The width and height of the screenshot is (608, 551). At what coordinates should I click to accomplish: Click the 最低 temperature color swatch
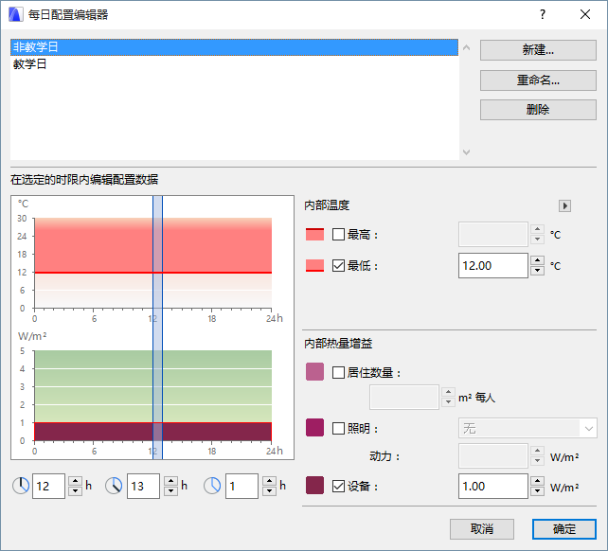click(314, 266)
